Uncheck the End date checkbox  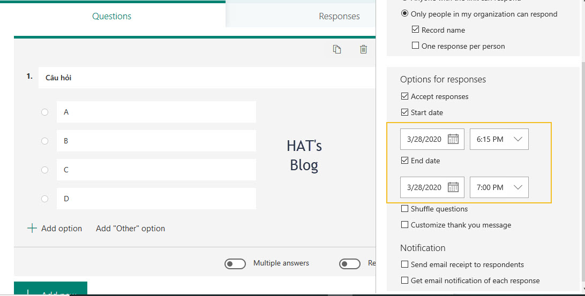coord(404,160)
